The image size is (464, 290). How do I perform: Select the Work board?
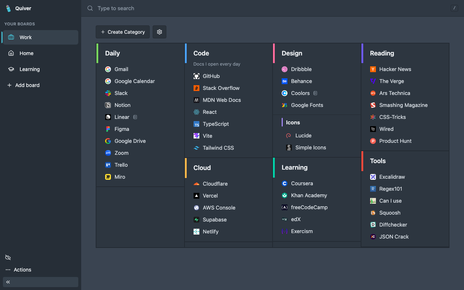(40, 37)
